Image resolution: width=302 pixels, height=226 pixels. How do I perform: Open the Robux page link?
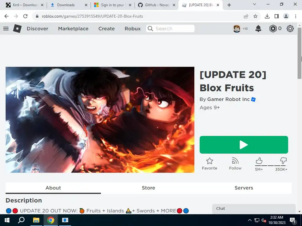coord(132,29)
